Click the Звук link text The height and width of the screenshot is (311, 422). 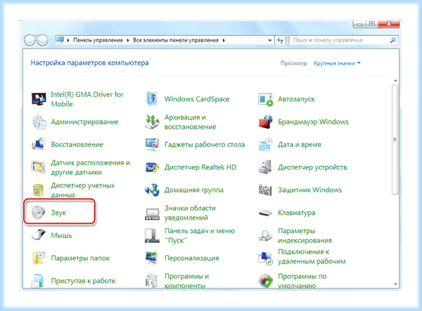click(58, 212)
